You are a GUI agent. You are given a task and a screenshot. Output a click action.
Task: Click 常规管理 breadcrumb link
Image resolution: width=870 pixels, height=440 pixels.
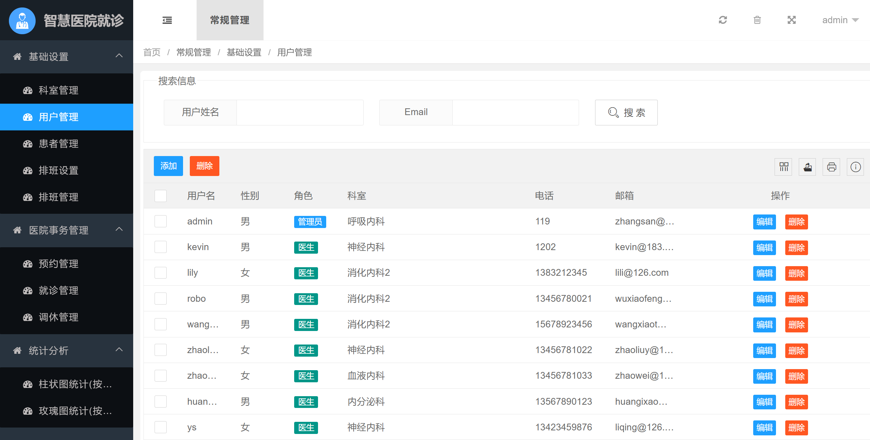[194, 52]
